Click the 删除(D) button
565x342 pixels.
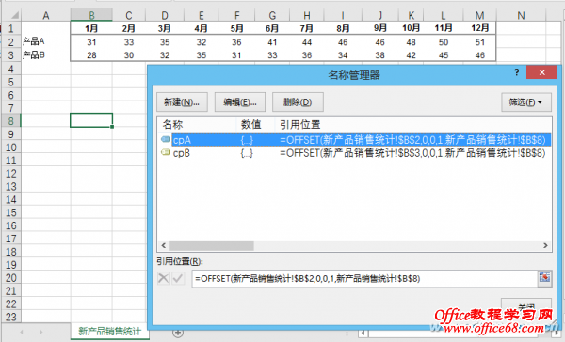pos(298,102)
